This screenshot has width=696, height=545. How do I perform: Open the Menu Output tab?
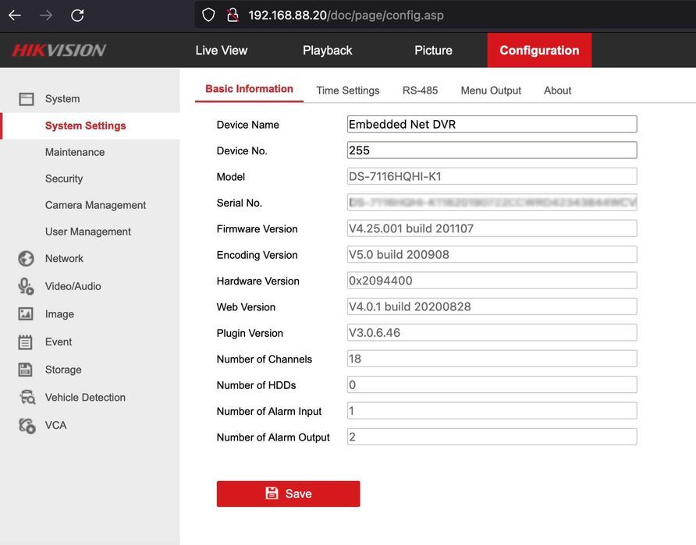[491, 90]
